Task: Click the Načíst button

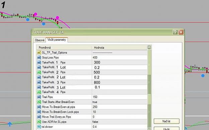Action: tap(167, 121)
